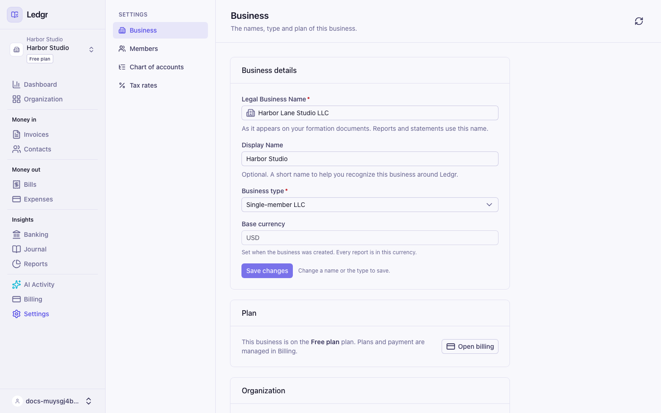
Task: Go to the Organization sidebar entry
Action: (x=52, y=99)
